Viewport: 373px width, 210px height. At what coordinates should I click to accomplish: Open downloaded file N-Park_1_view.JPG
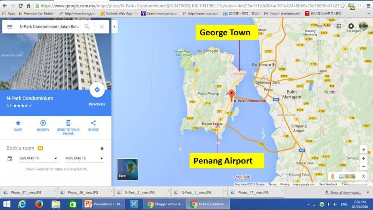197,193
